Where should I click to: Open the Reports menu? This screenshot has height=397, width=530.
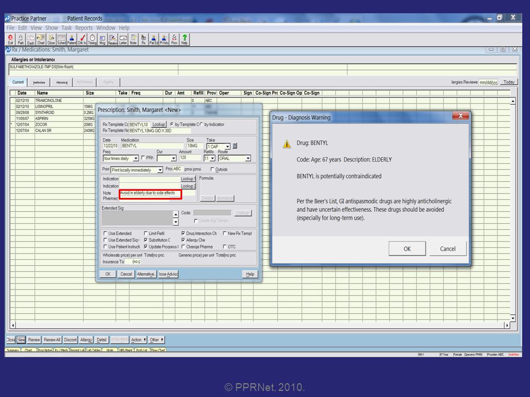[x=84, y=28]
